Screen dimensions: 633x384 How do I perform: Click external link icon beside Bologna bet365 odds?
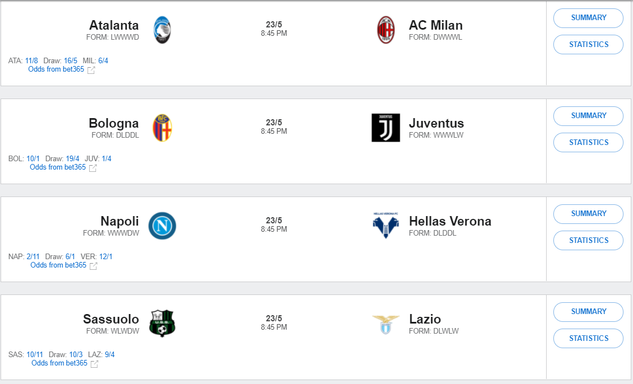coord(93,168)
